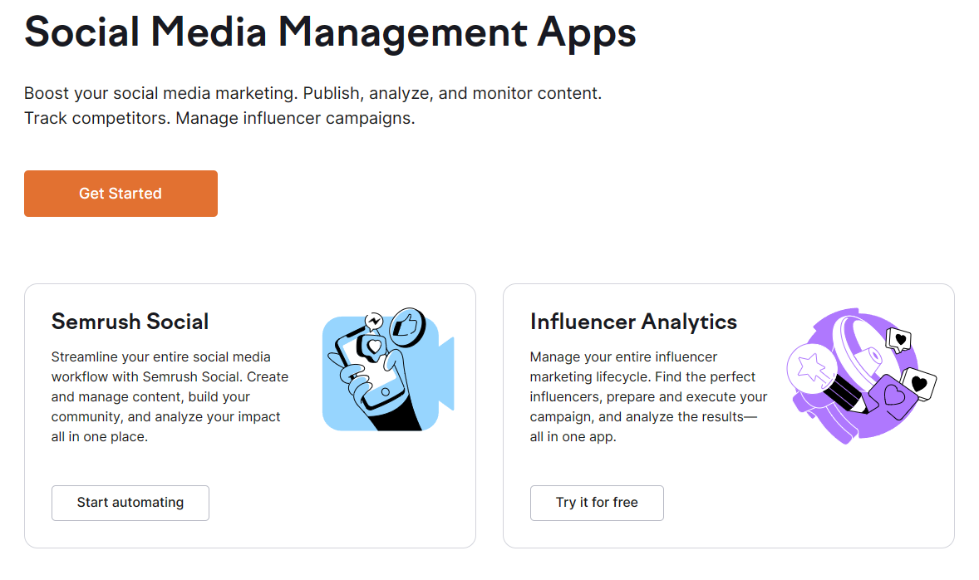The height and width of the screenshot is (580, 979).
Task: Click the white heart bubble at right edge
Action: click(x=919, y=383)
